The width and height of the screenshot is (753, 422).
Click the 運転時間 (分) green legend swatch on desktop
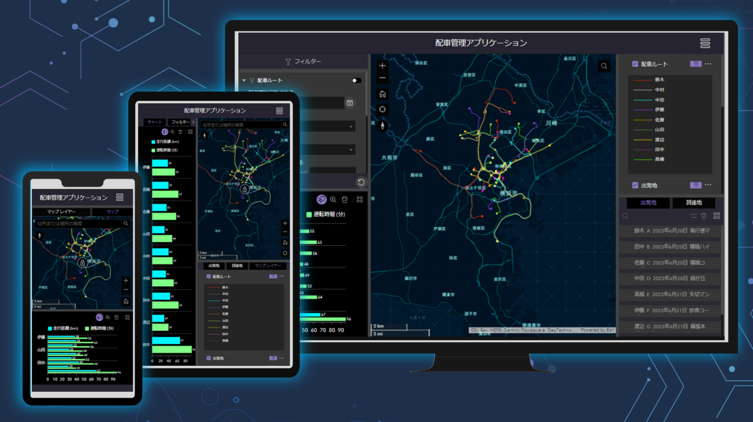309,214
